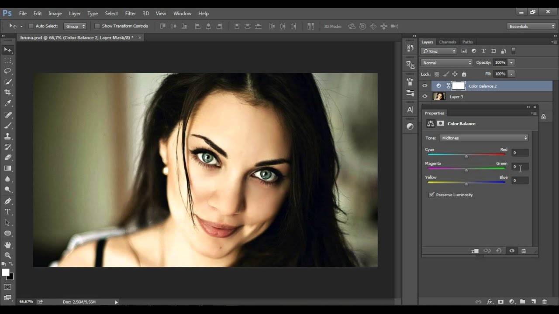Toggle Quick Mask mode
Viewport: 559px width, 314px height.
click(x=7, y=287)
